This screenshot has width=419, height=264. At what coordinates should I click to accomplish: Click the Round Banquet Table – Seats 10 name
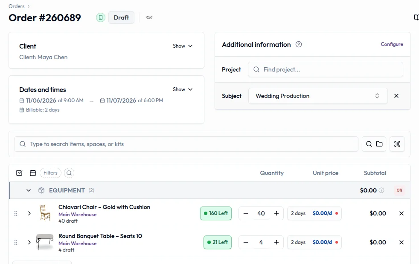pyautogui.click(x=100, y=236)
